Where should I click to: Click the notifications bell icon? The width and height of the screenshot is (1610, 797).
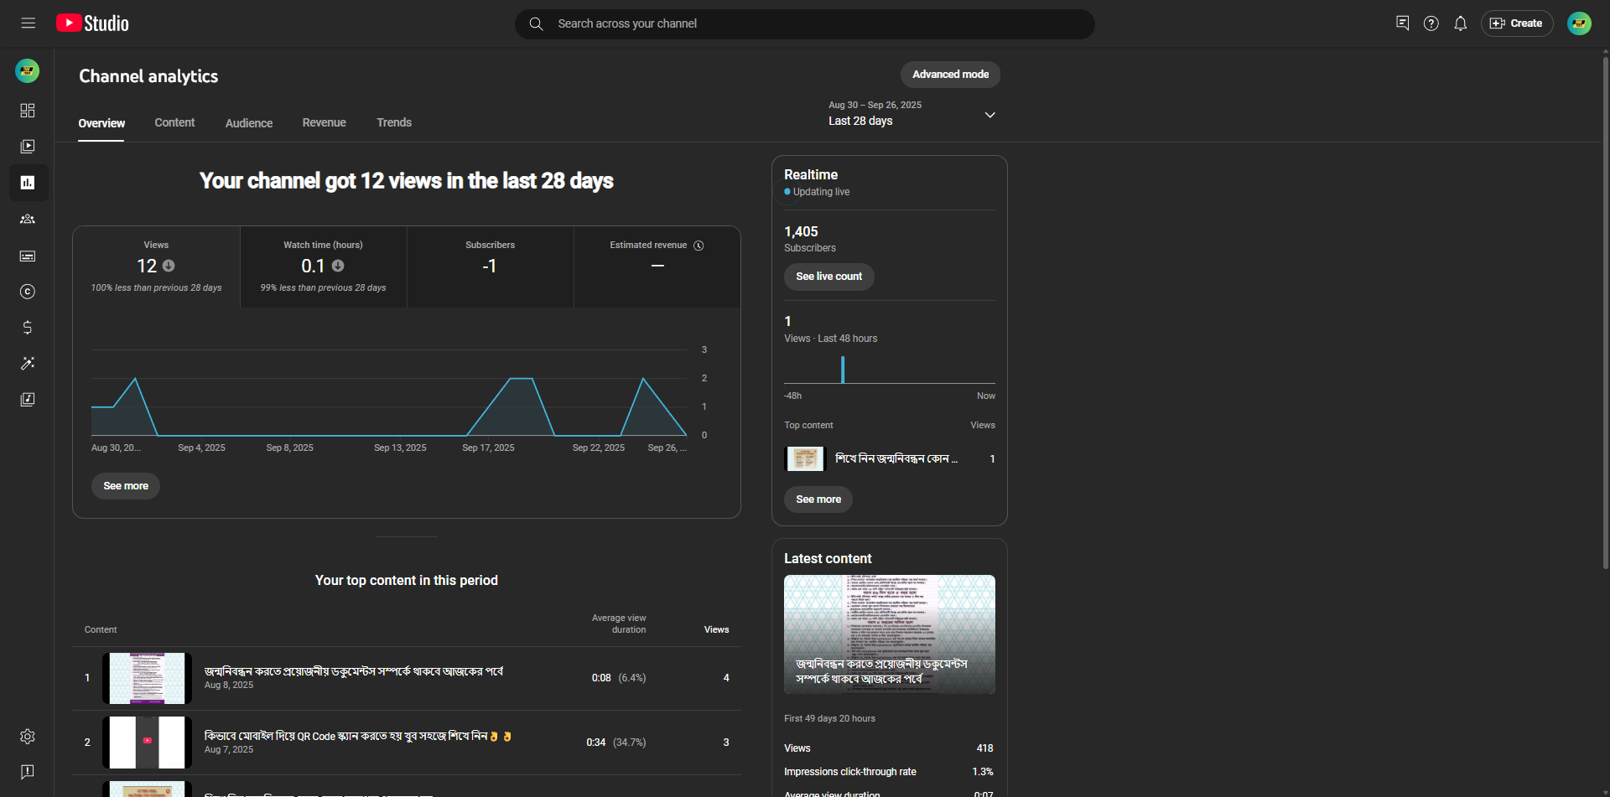point(1460,23)
